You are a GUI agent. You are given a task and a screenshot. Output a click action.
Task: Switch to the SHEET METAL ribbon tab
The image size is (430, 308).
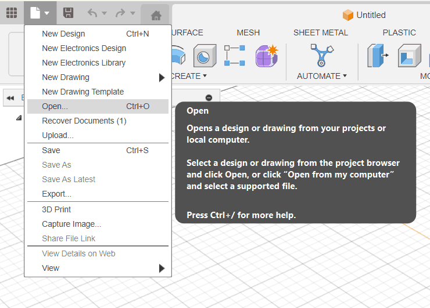[321, 32]
